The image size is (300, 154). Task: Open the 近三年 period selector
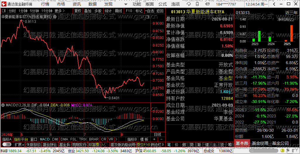291,13
